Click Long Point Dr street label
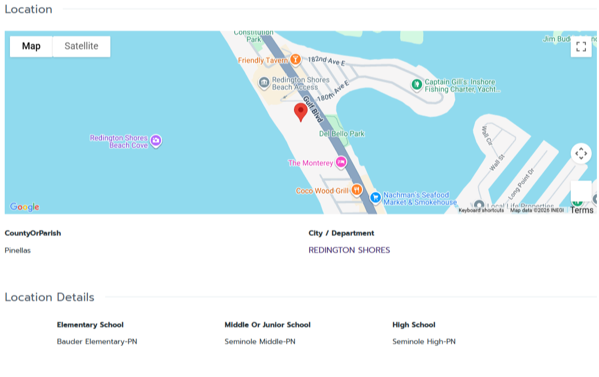This screenshot has width=599, height=377. tap(521, 184)
